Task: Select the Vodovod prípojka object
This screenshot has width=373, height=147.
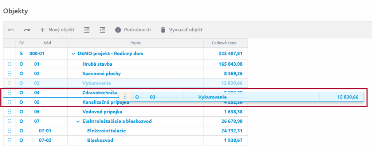Action: click(x=102, y=112)
